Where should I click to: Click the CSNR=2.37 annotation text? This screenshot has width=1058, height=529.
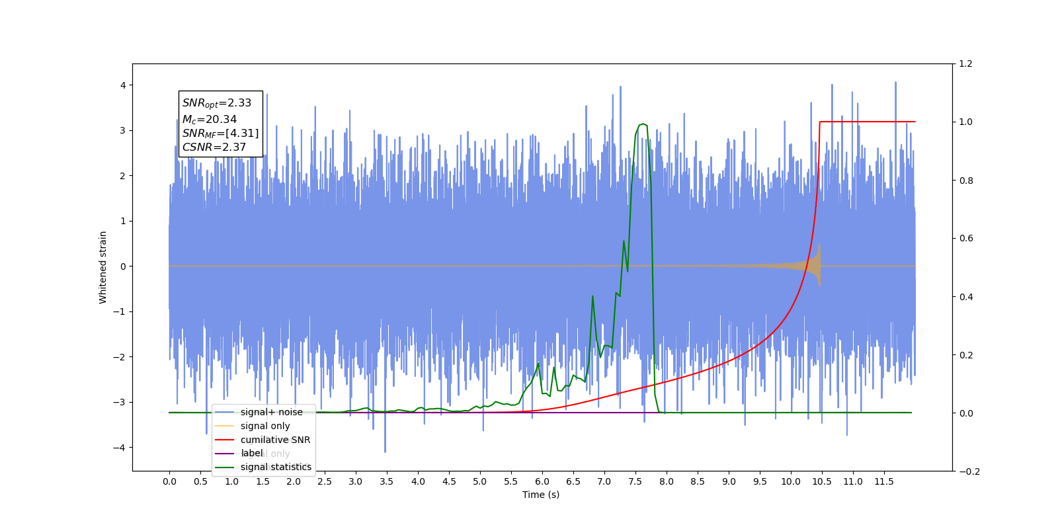click(x=214, y=147)
